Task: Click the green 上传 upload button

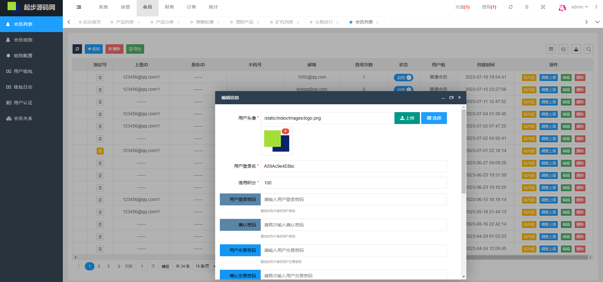Action: [x=407, y=118]
